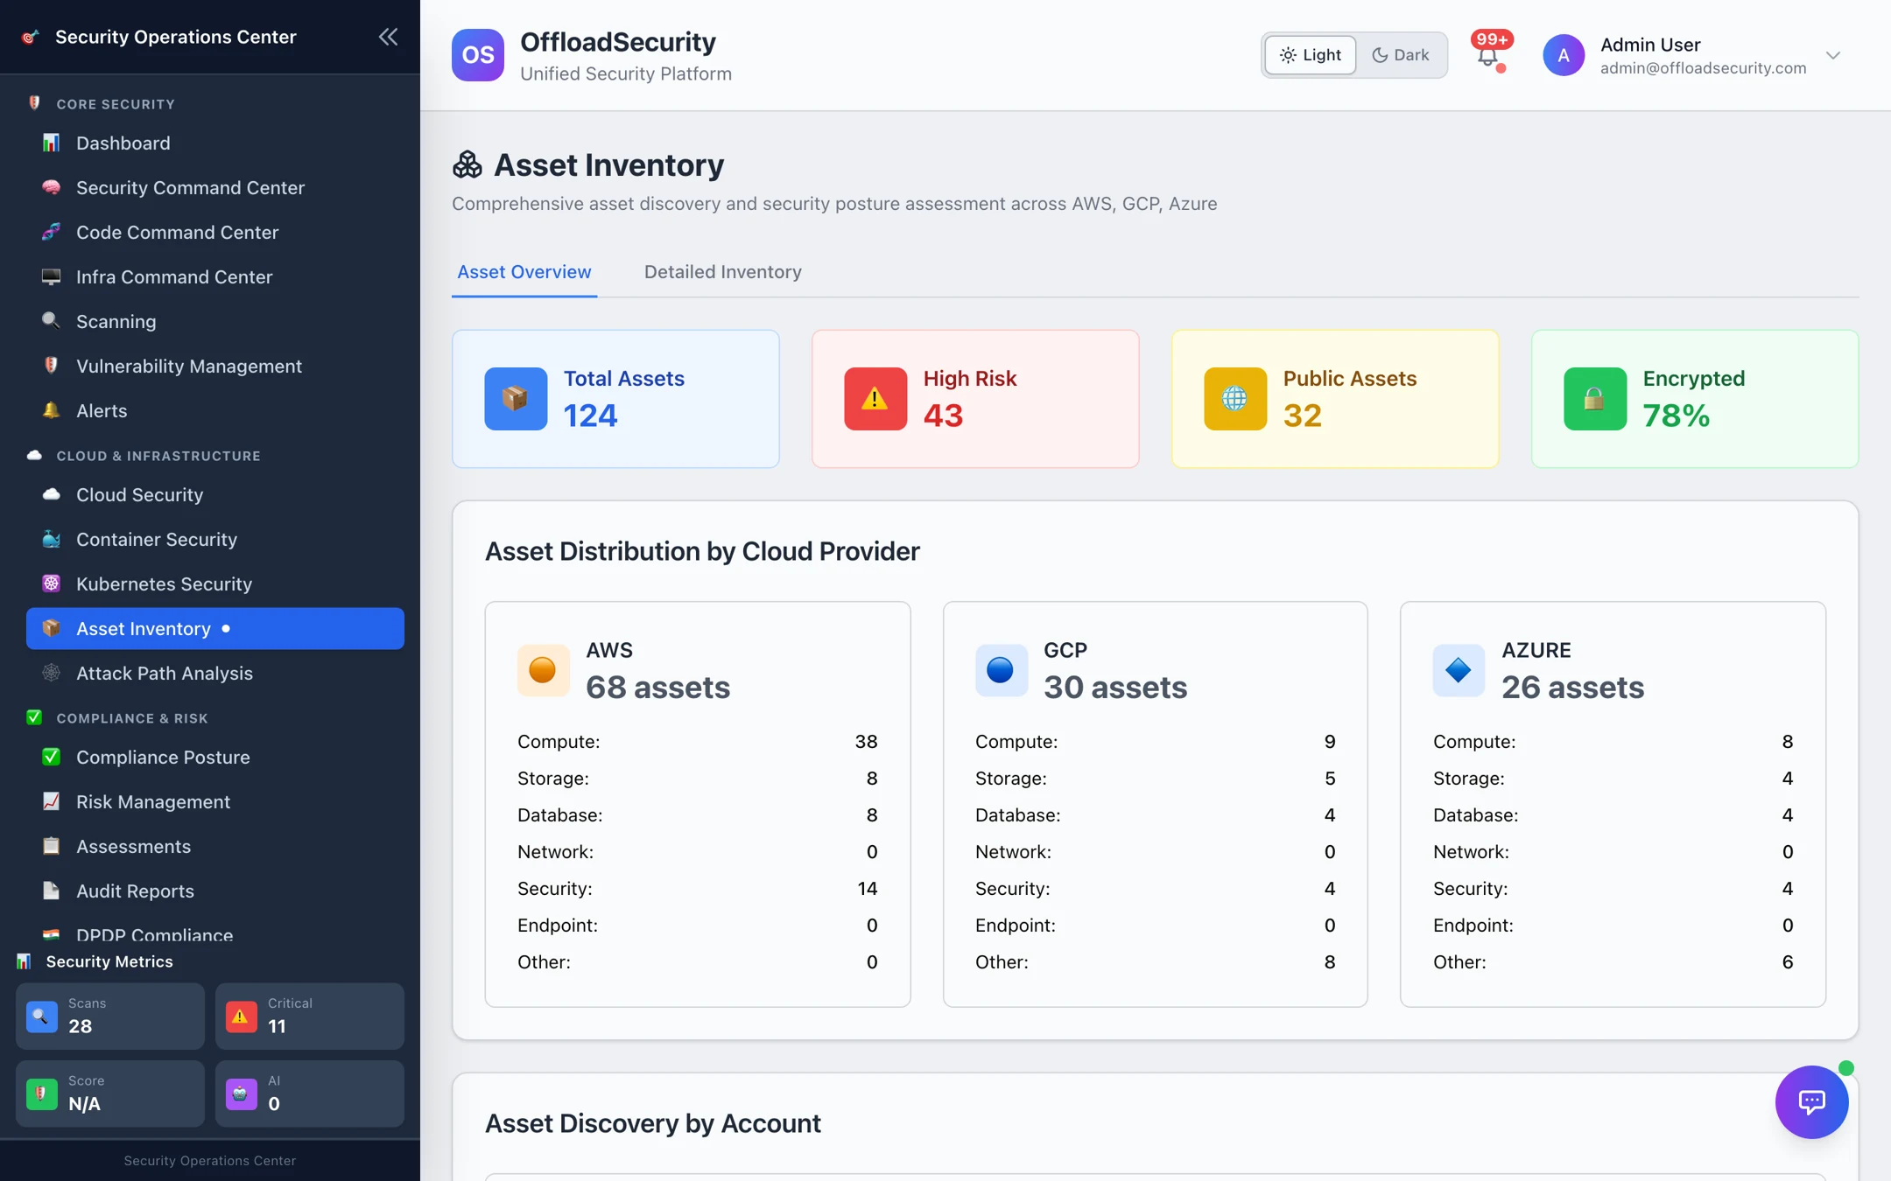Switch to Light theme

(1311, 55)
